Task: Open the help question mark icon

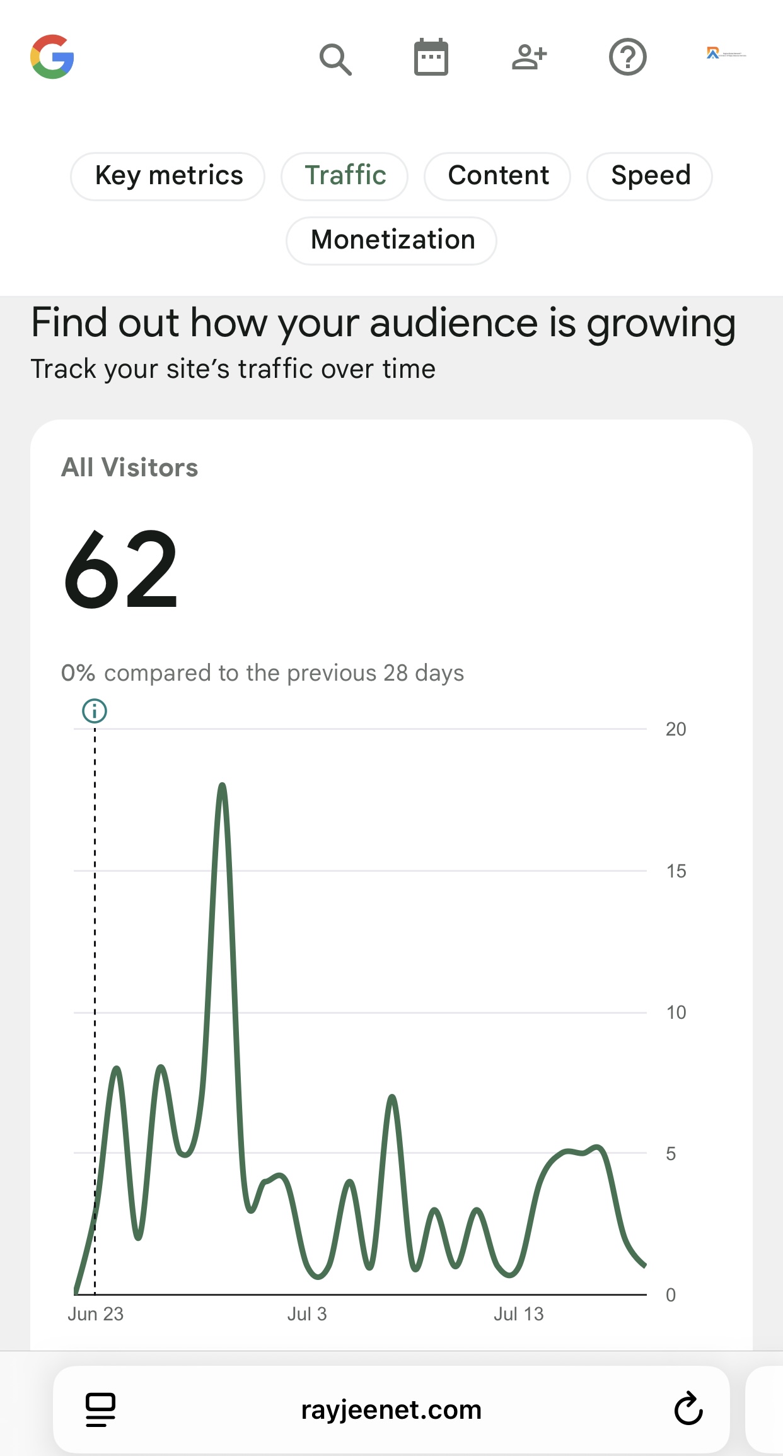Action: coord(627,57)
